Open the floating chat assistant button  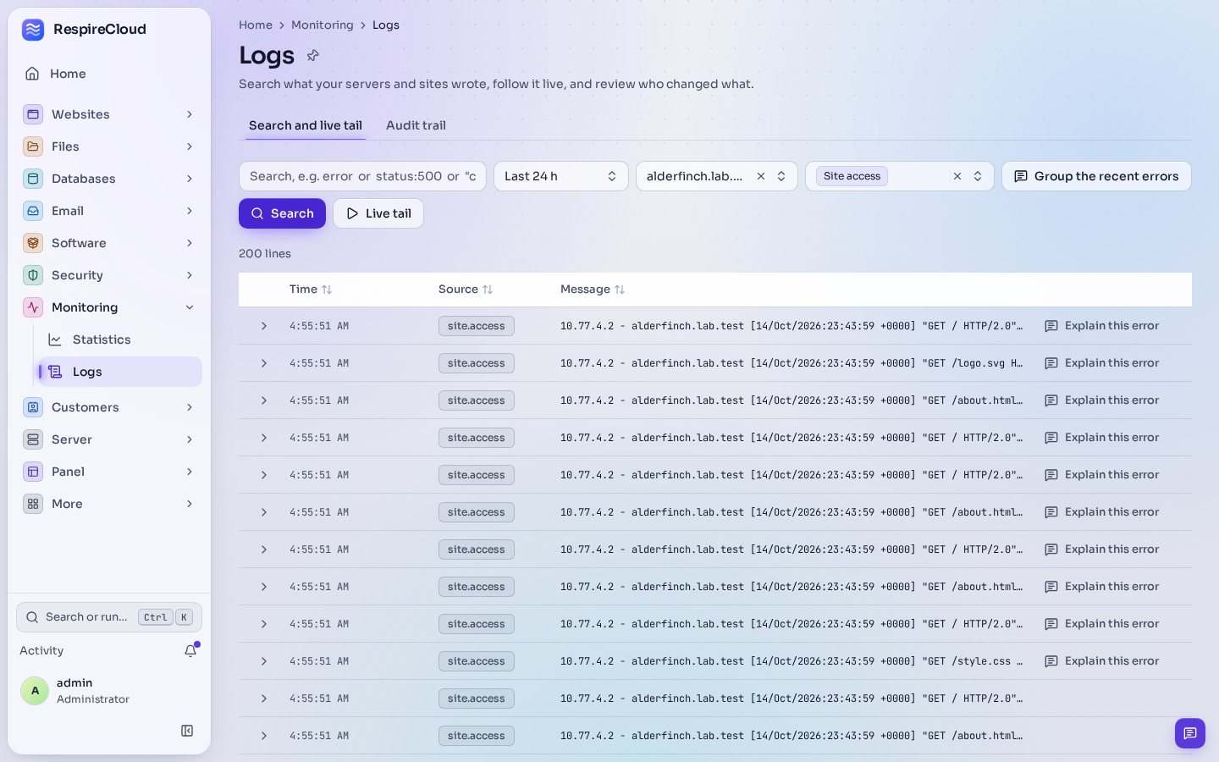pyautogui.click(x=1189, y=733)
